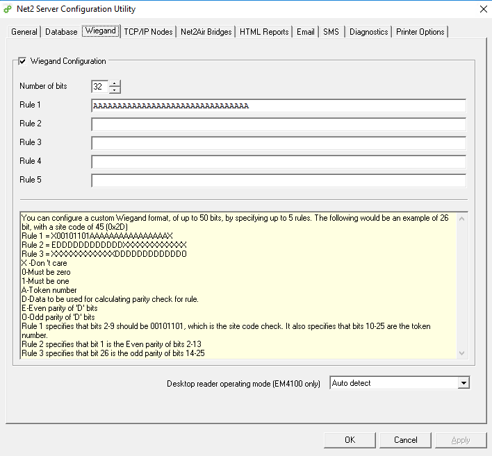Open the HTML Reports tab
492x456 pixels.
pyautogui.click(x=264, y=32)
